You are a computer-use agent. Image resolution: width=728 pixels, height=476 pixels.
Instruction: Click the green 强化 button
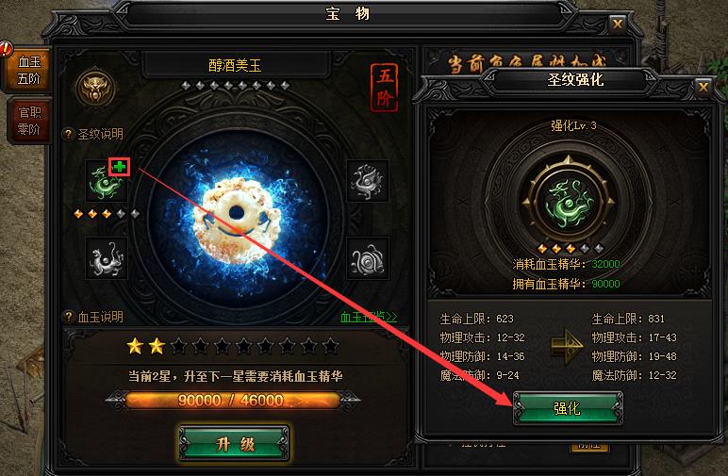568,408
